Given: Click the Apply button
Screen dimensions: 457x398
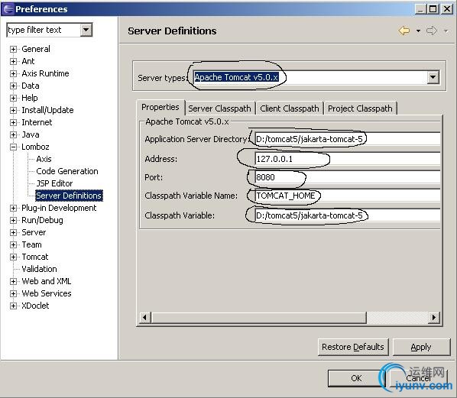Looking at the screenshot, I should [x=421, y=347].
